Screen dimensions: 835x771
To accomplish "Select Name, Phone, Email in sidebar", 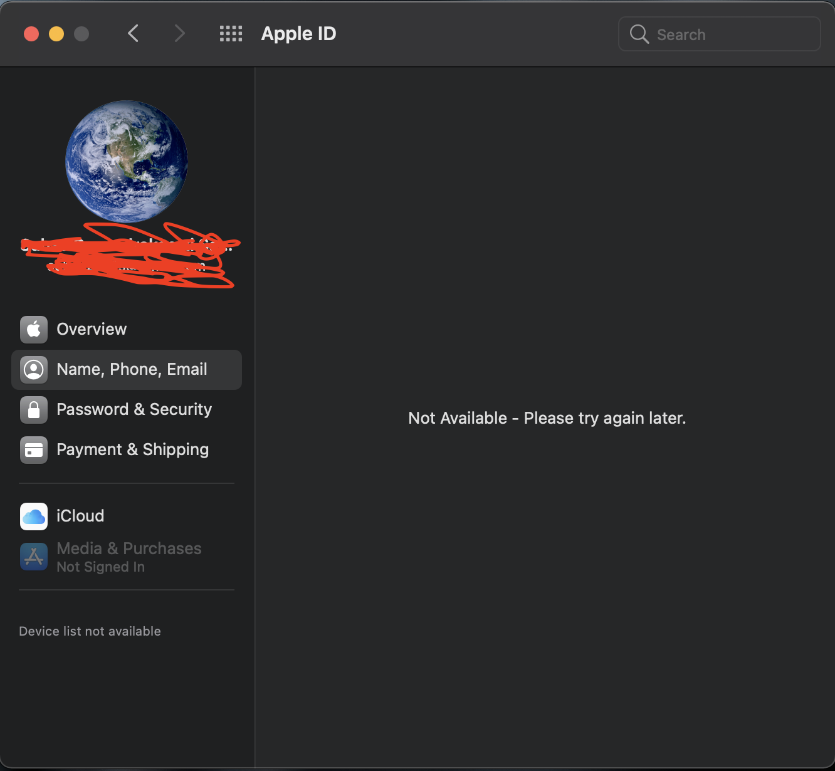I will (x=127, y=370).
